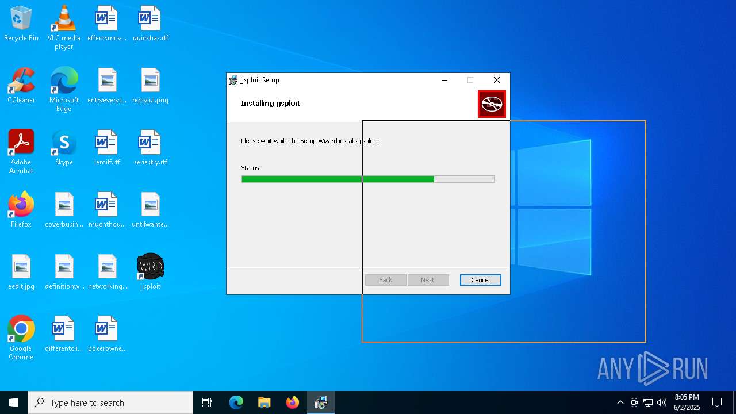Select the Google Chrome desktop shortcut

(x=21, y=338)
